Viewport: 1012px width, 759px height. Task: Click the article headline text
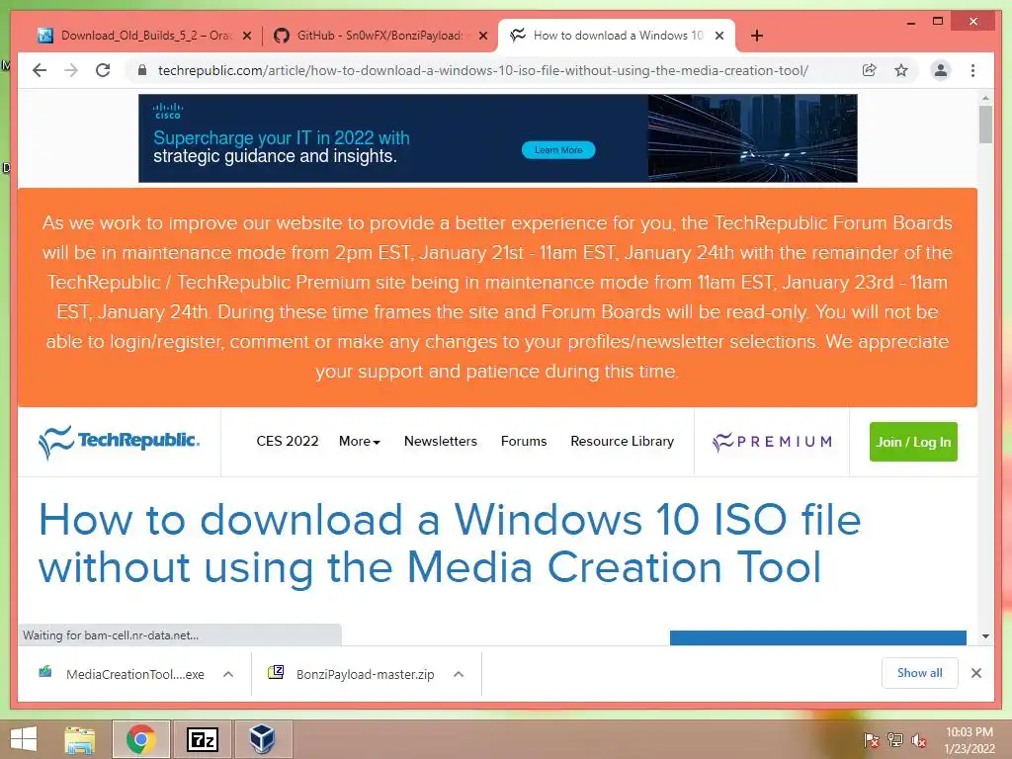tap(450, 544)
